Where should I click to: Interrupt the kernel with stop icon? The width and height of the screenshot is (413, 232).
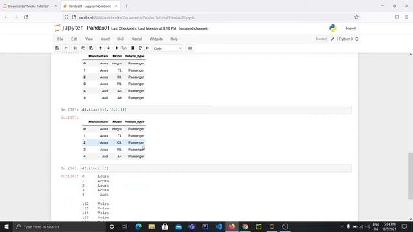pos(133,48)
